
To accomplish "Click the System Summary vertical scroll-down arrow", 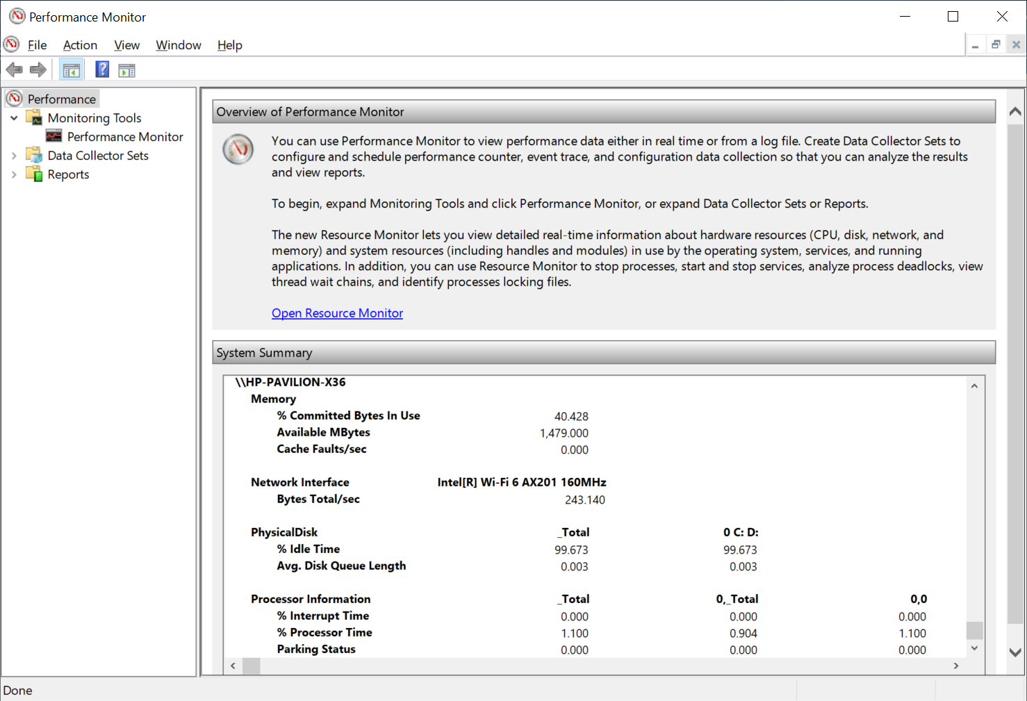I will 975,648.
